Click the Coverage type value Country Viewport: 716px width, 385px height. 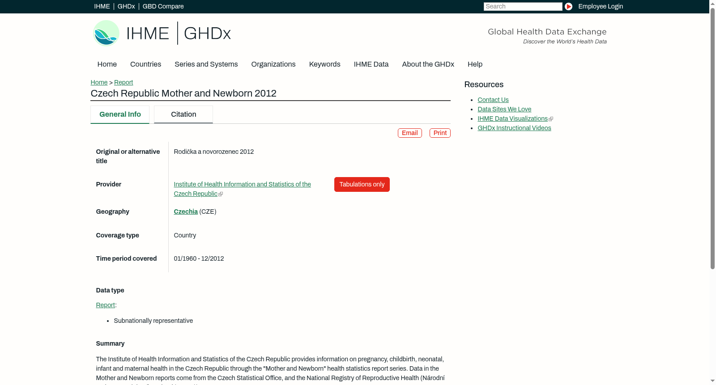click(185, 235)
